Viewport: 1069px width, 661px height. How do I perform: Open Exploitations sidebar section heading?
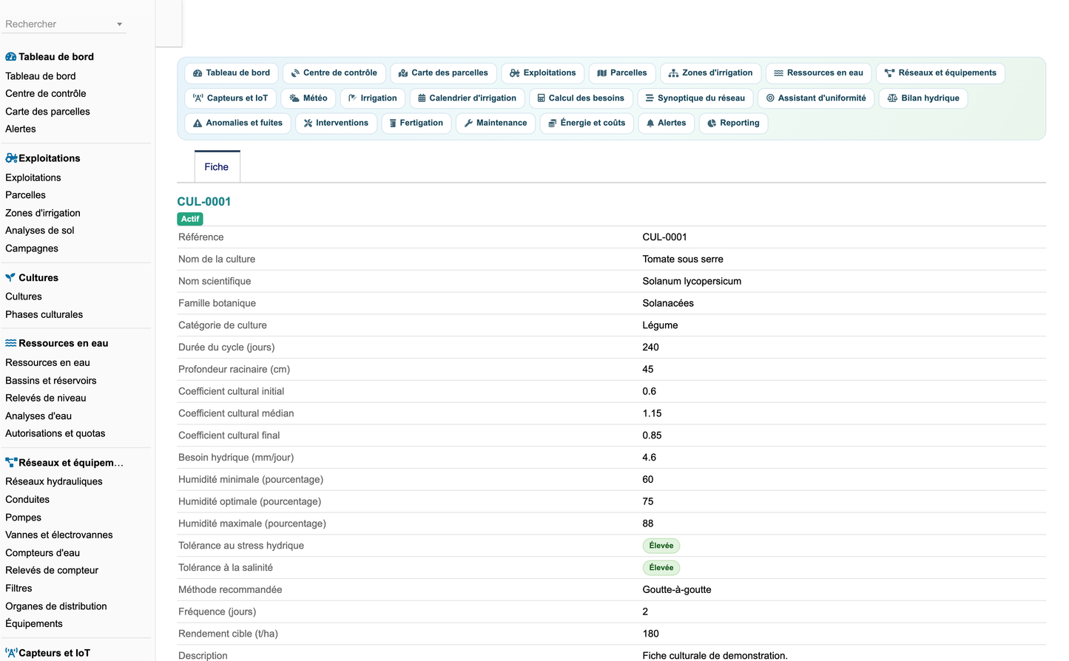pyautogui.click(x=50, y=158)
